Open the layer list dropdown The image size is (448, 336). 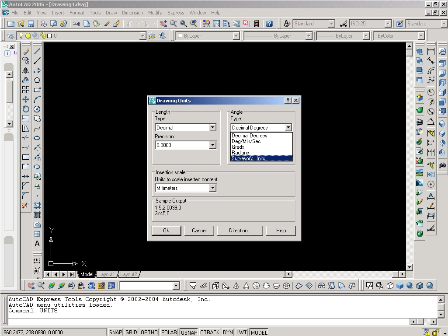click(x=143, y=36)
